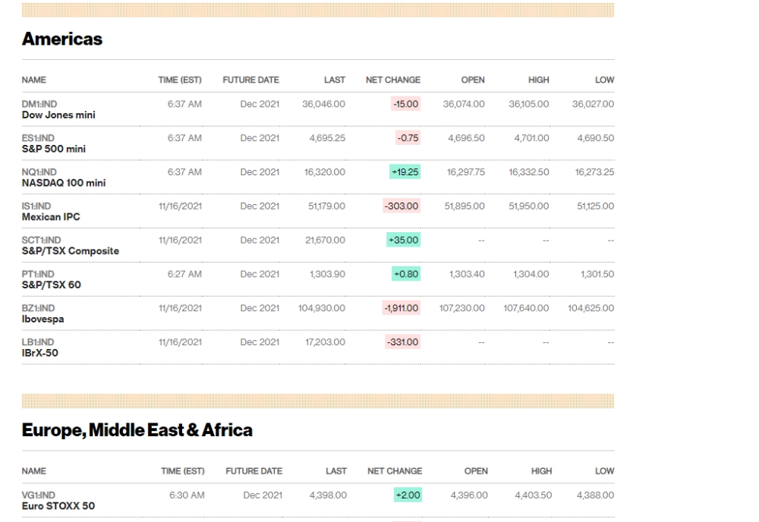Select the 11/16/2021 date in Mexican IPC row

180,206
